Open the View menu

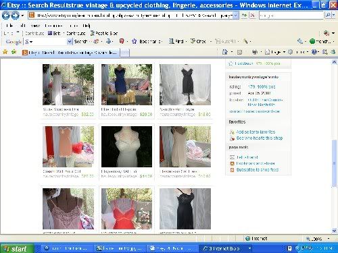[x=35, y=26]
